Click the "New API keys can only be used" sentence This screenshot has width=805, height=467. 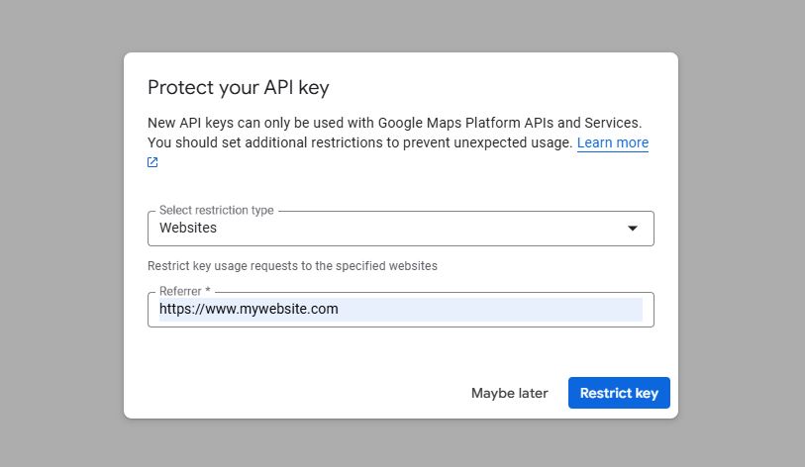pyautogui.click(x=248, y=123)
